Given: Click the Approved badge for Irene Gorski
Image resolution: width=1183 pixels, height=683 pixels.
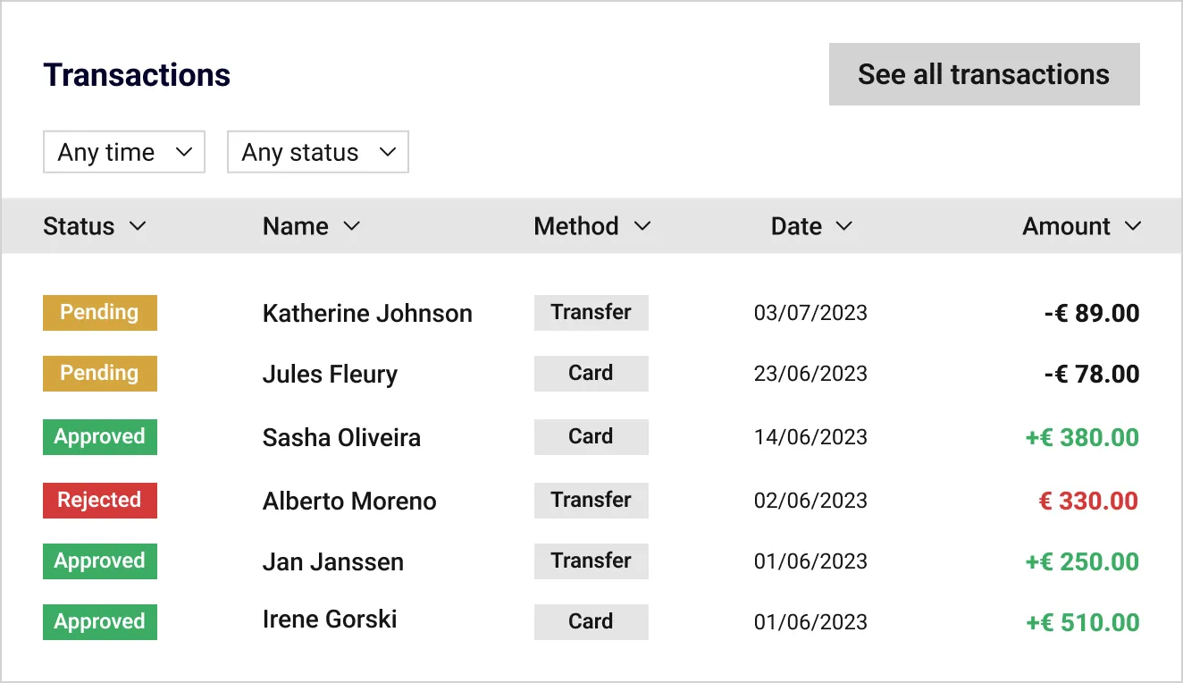Looking at the screenshot, I should click(100, 621).
